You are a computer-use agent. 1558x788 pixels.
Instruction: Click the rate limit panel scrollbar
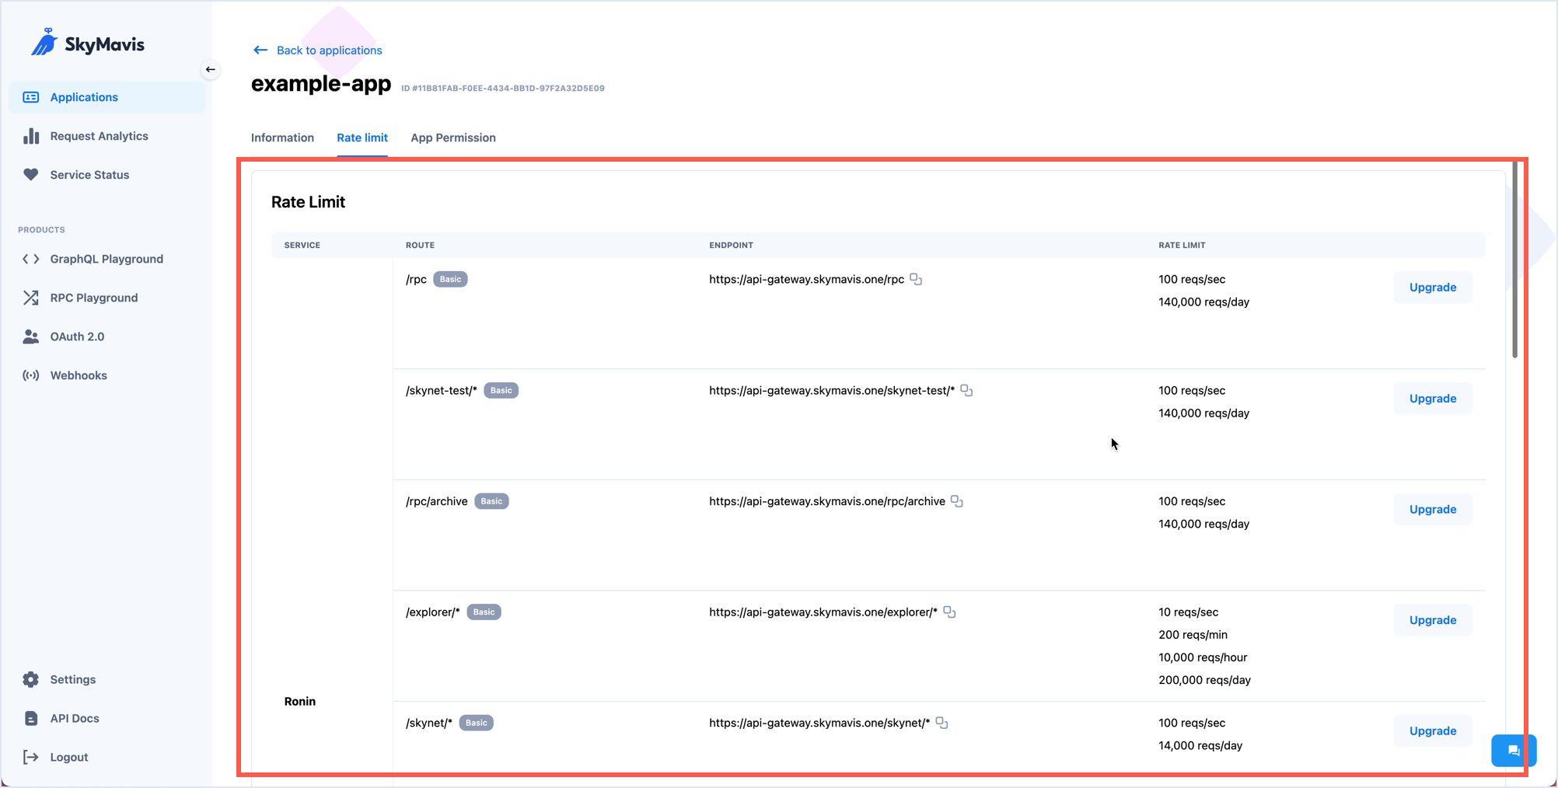click(x=1514, y=260)
